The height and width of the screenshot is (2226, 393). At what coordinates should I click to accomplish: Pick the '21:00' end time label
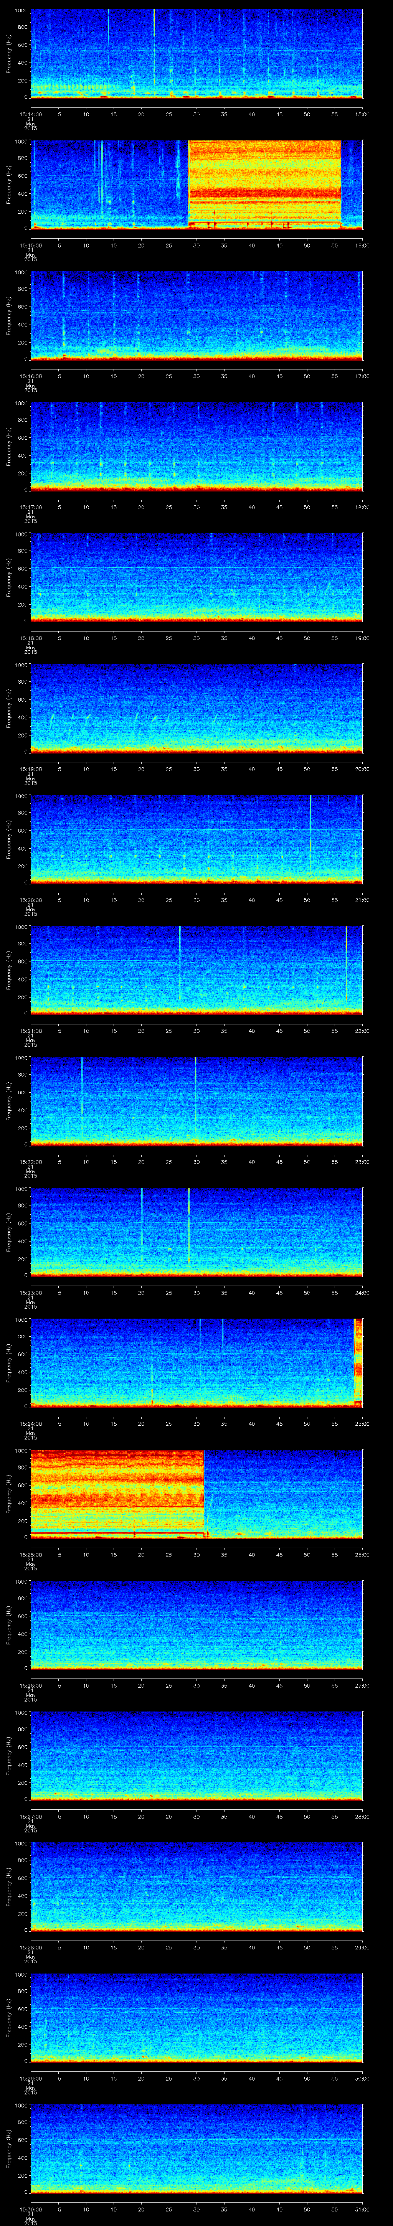(x=362, y=900)
